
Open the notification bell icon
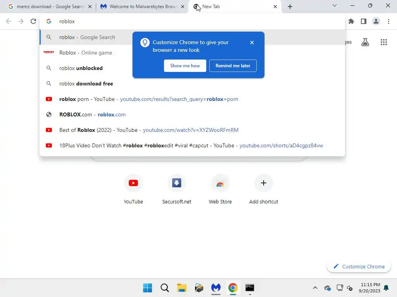[x=386, y=288]
